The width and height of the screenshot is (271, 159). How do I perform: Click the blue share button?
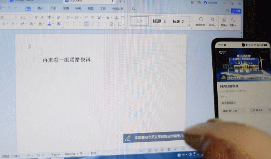pos(236,11)
